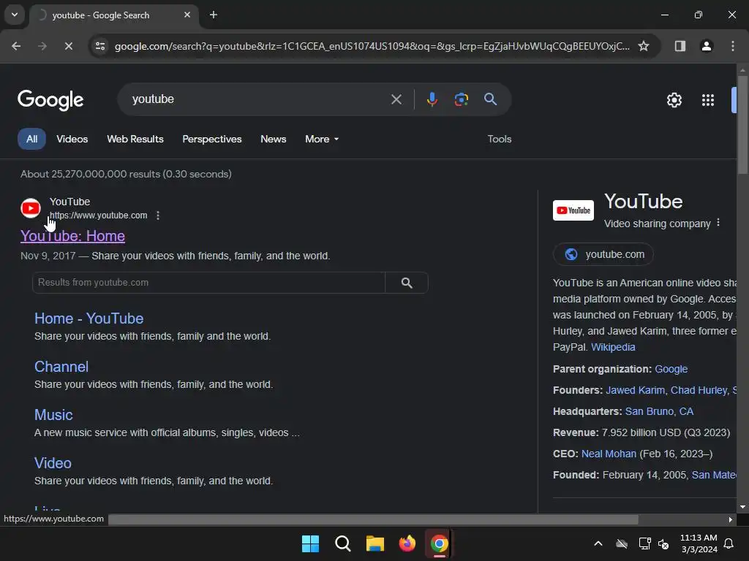This screenshot has height=561, width=749.
Task: Visit youtube.com from knowledge panel chip
Action: pos(603,254)
